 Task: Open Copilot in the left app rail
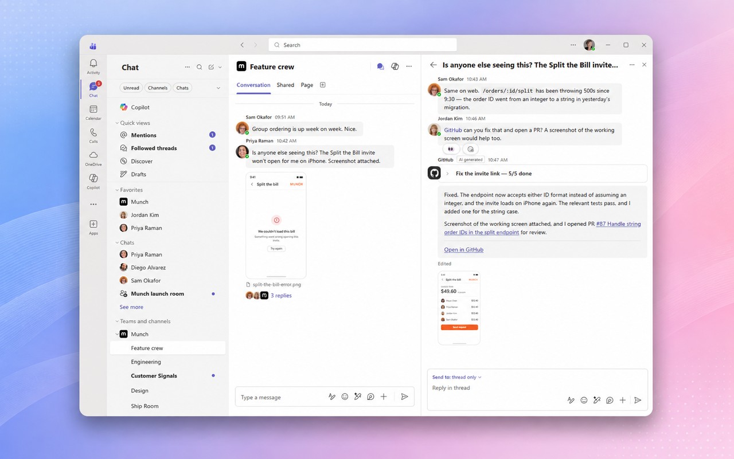tap(93, 181)
